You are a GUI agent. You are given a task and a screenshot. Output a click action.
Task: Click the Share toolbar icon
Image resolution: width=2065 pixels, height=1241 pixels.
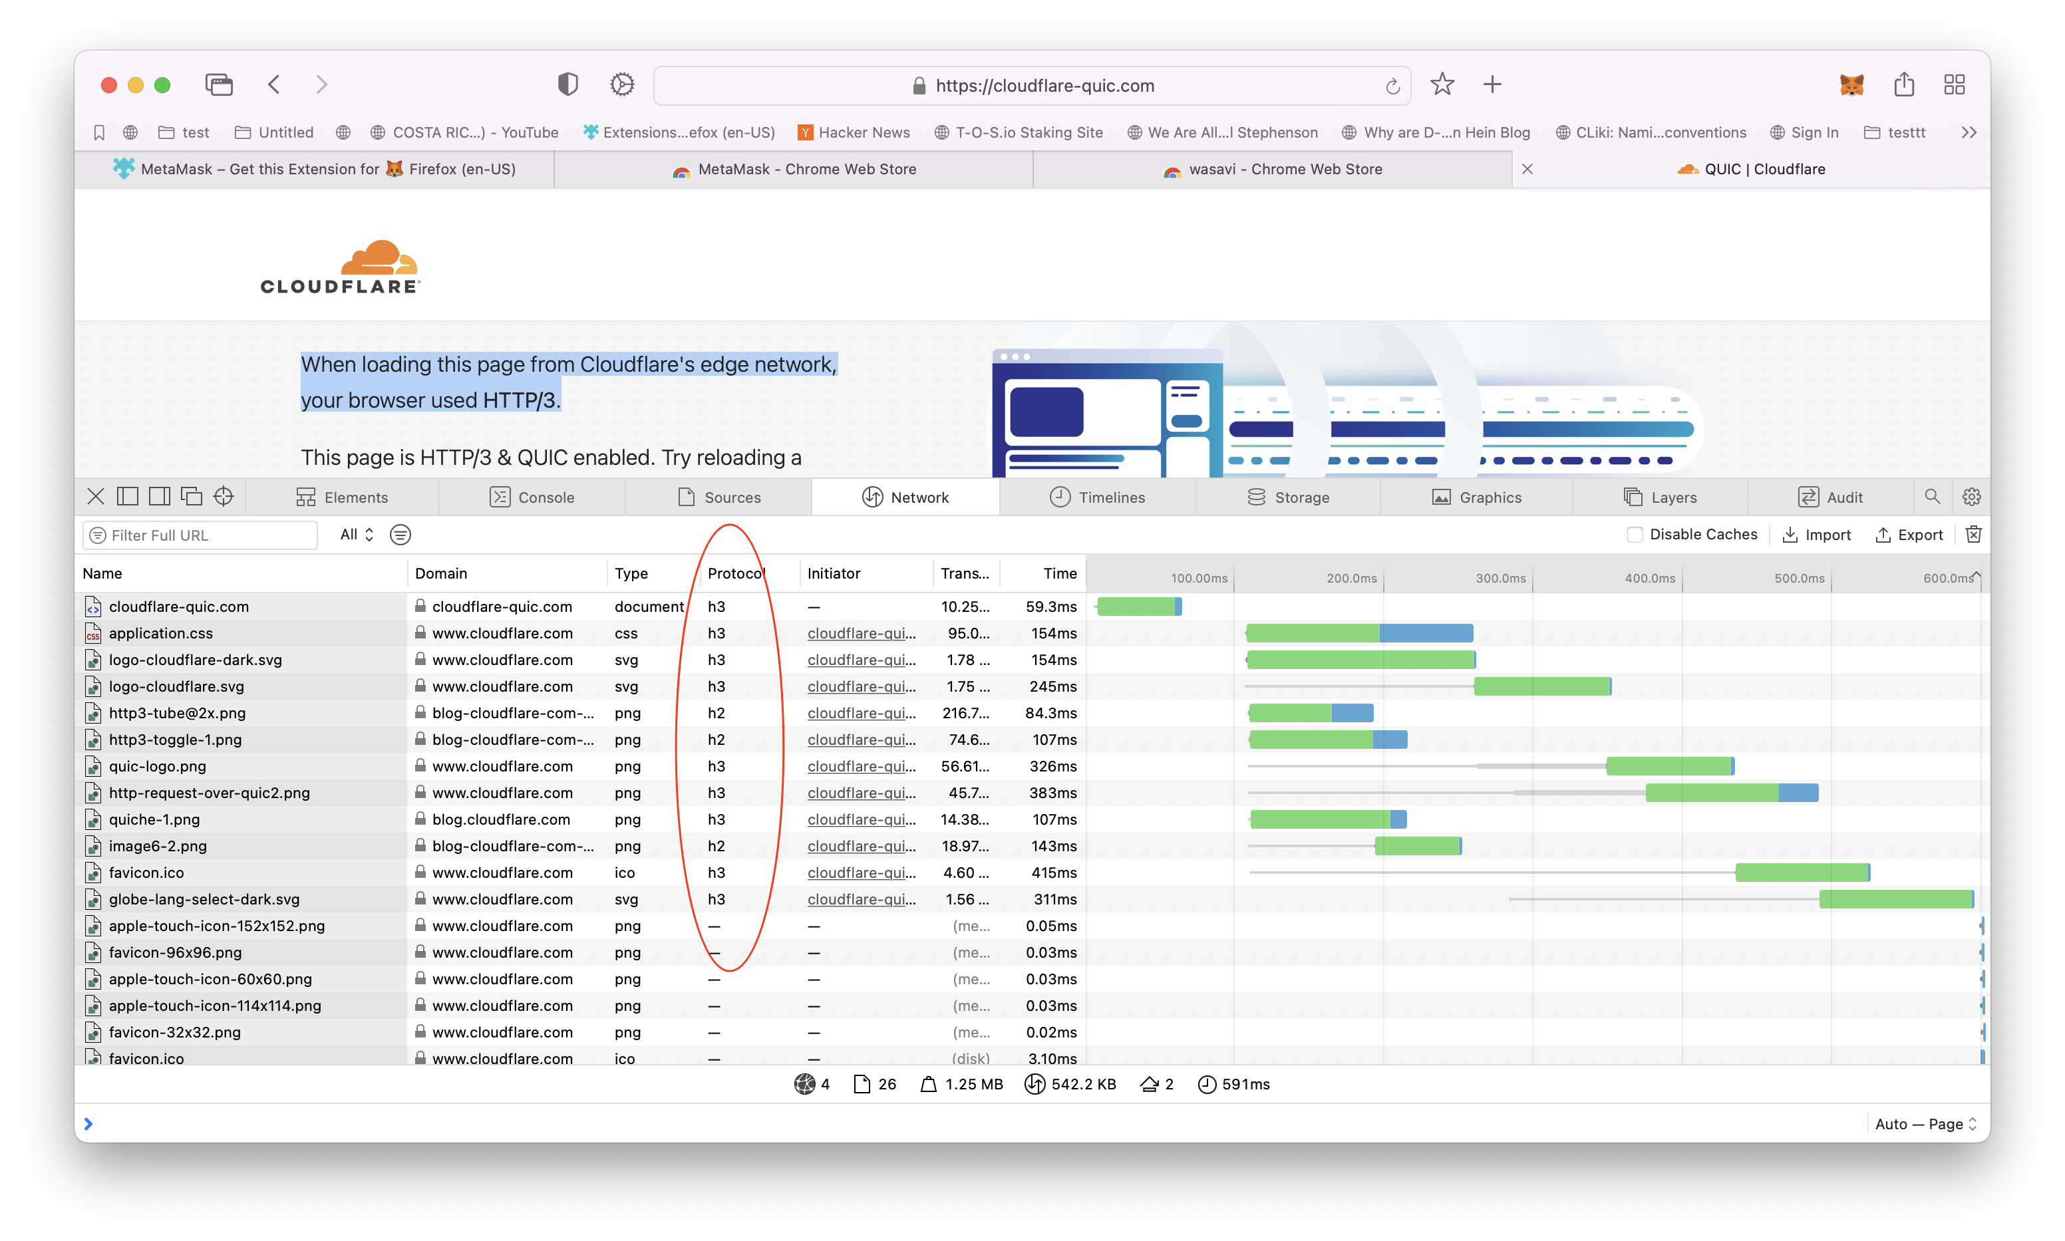1905,84
